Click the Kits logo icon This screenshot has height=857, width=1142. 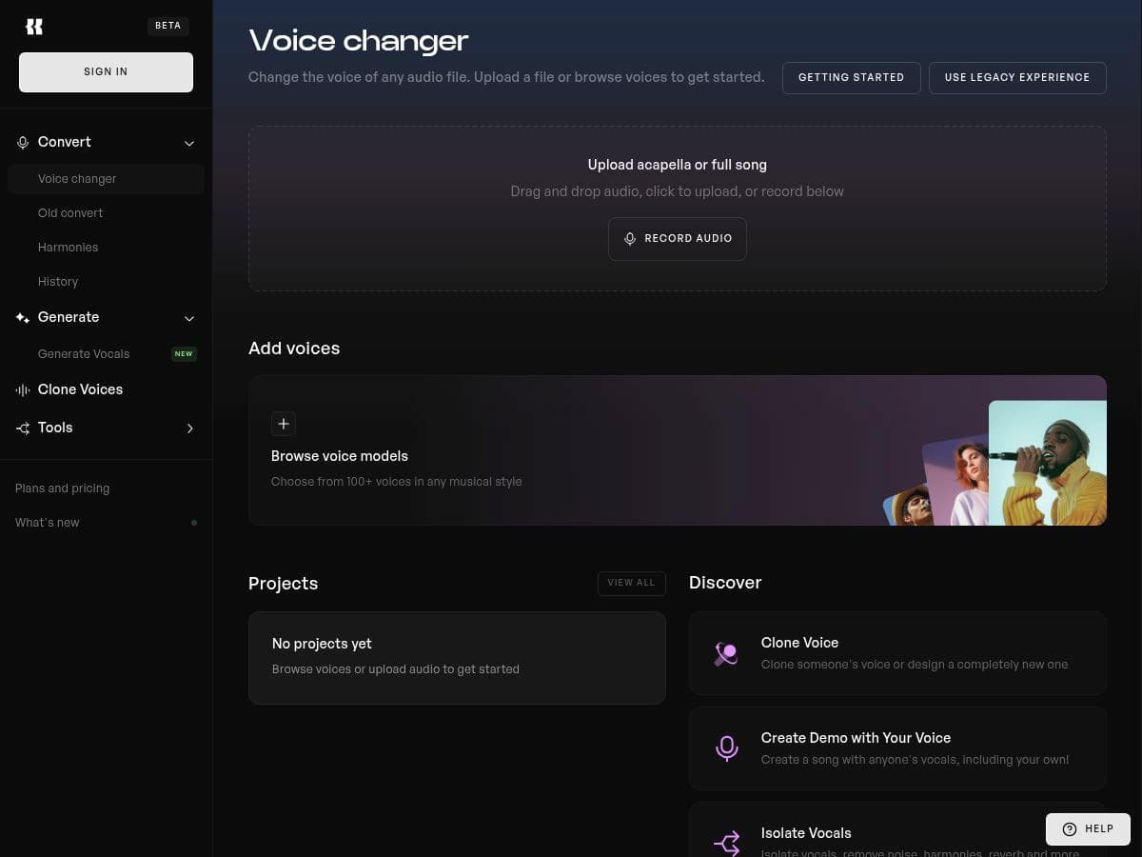34,27
